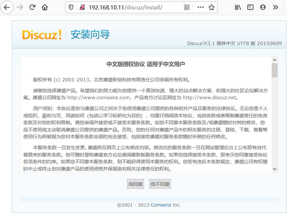Click the Discuz! logo in the header
This screenshot has width=287, height=214.
(42, 35)
